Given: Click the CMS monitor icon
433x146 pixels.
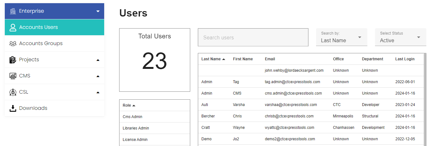Looking at the screenshot, I should coord(13,76).
